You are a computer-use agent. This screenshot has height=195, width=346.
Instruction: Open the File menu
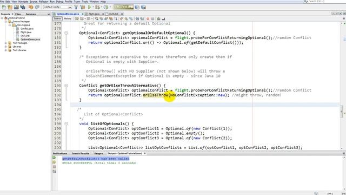pos(2,2)
